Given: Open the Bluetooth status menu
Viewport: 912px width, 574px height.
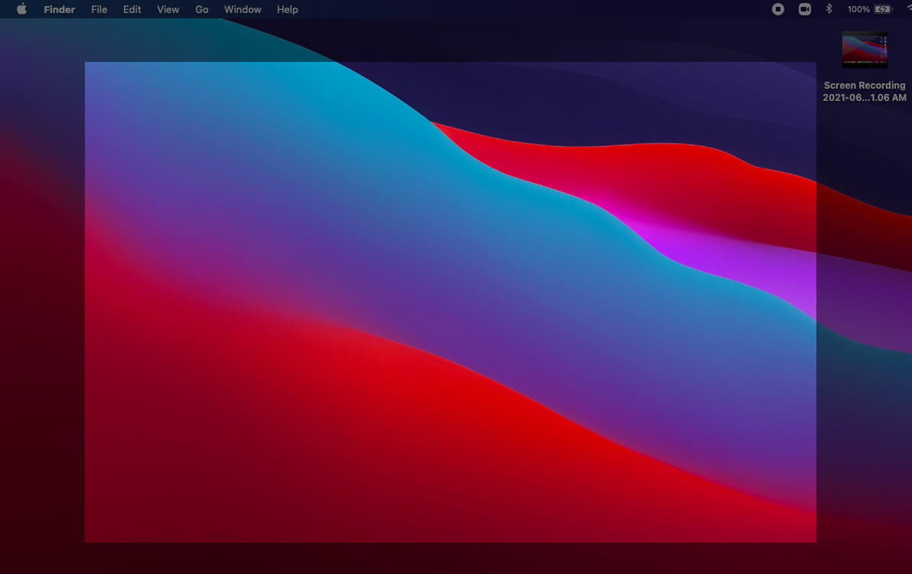Looking at the screenshot, I should [x=829, y=9].
